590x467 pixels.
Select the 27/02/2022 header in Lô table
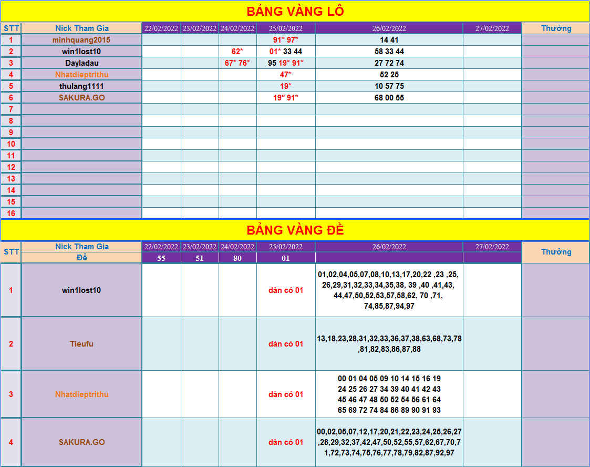coord(492,28)
